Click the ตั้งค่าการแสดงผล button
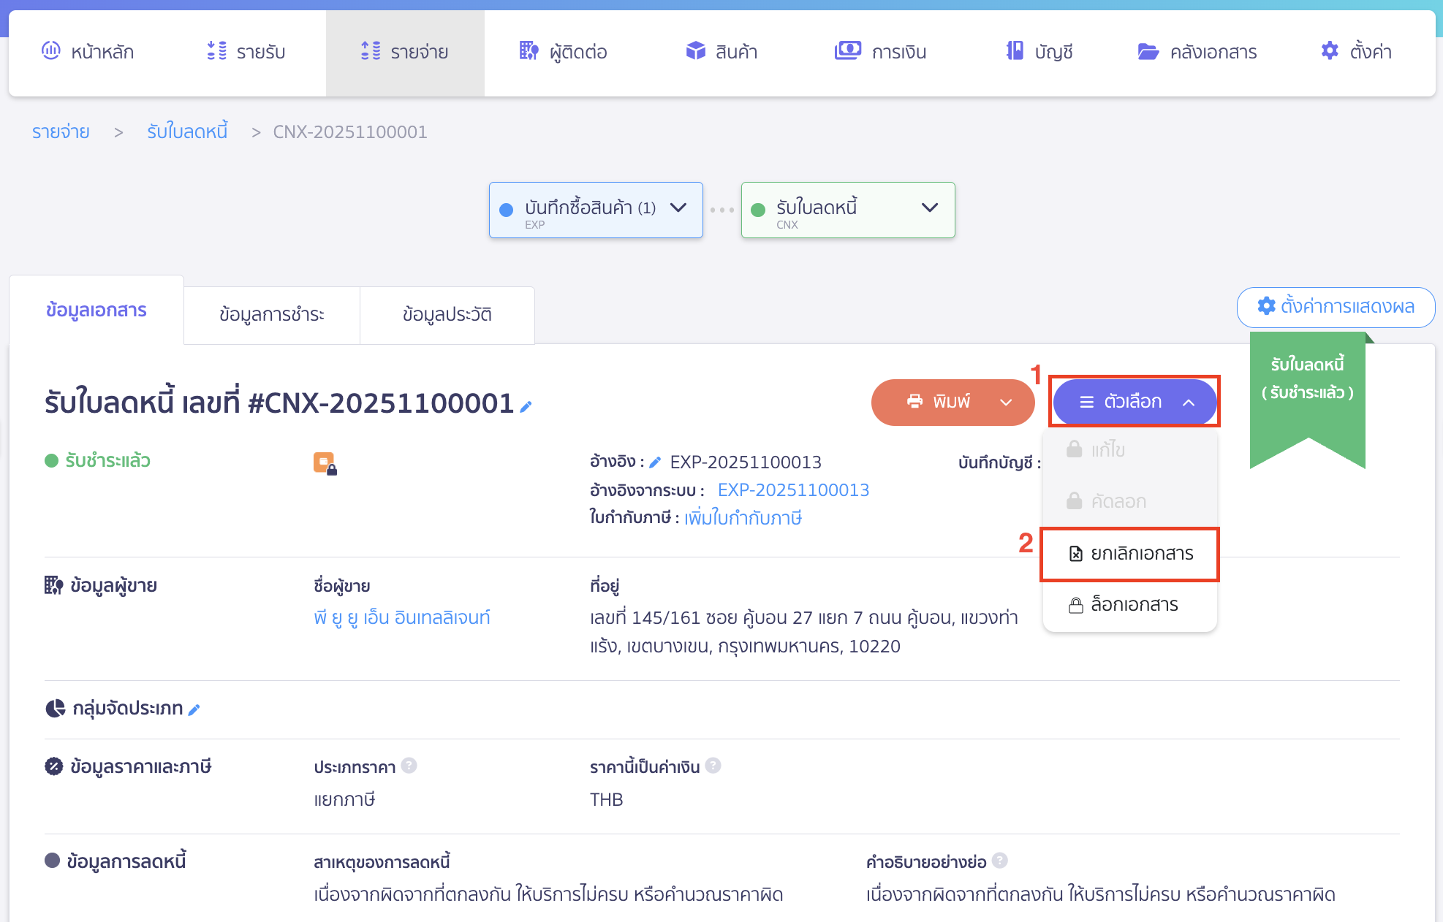Viewport: 1443px width, 922px height. point(1336,307)
